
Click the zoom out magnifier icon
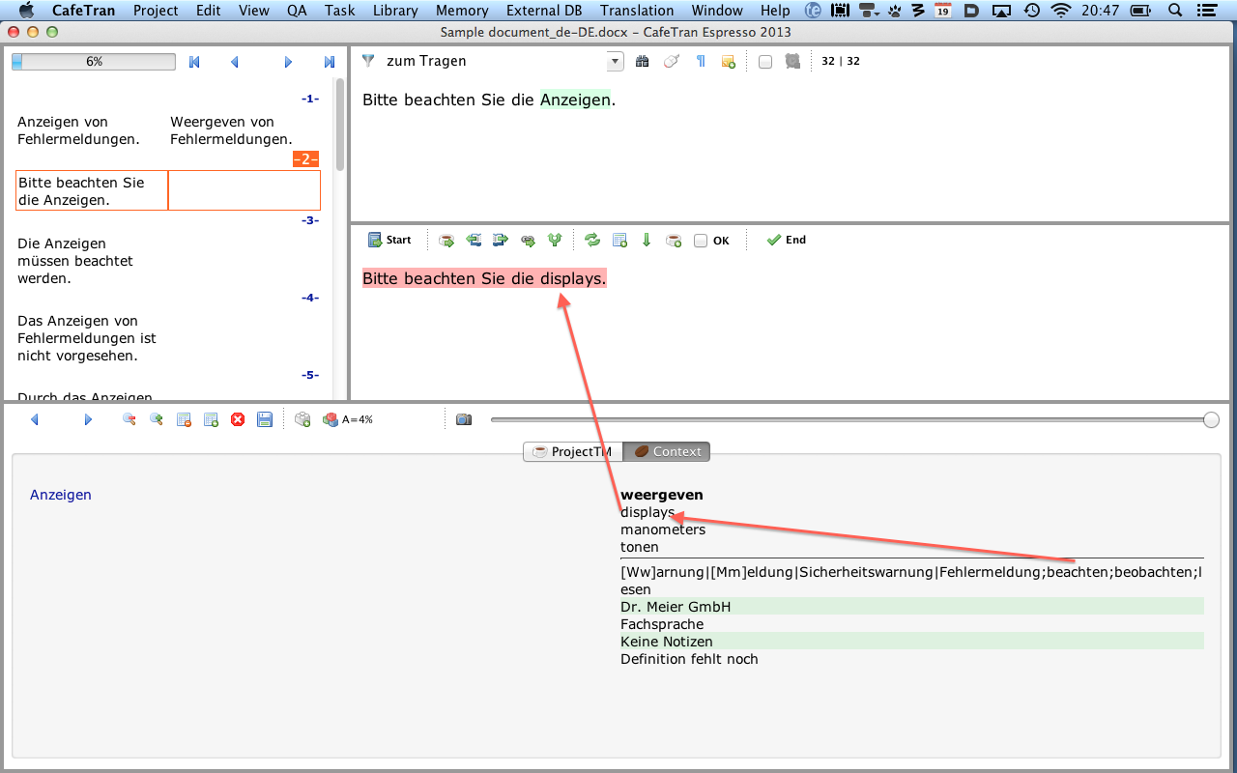pos(129,419)
